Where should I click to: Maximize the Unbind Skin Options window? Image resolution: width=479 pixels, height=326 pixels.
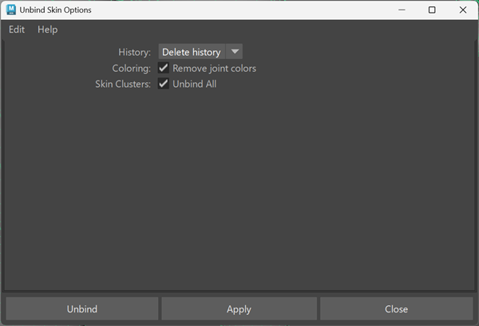pos(432,10)
